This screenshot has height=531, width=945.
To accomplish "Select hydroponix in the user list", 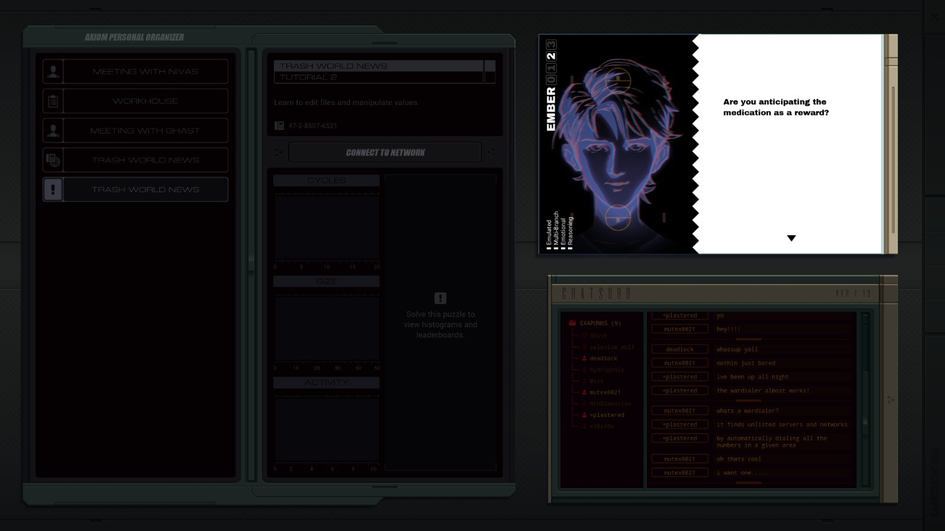I will pyautogui.click(x=607, y=370).
